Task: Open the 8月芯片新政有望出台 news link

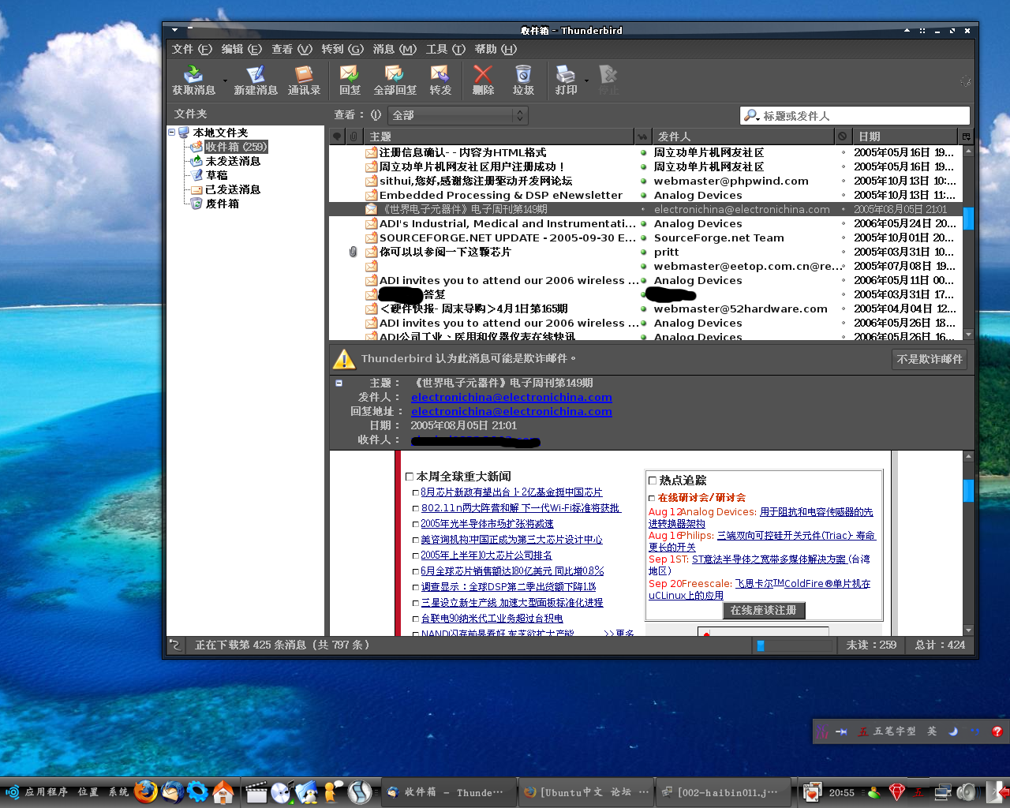Action: click(511, 492)
